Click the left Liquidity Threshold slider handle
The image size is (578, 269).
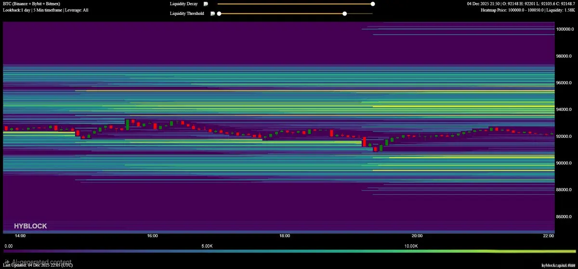[x=219, y=13]
